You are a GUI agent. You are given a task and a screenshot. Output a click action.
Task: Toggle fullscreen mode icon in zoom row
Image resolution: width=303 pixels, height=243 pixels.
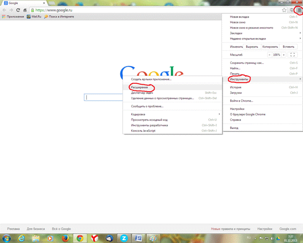(292, 55)
